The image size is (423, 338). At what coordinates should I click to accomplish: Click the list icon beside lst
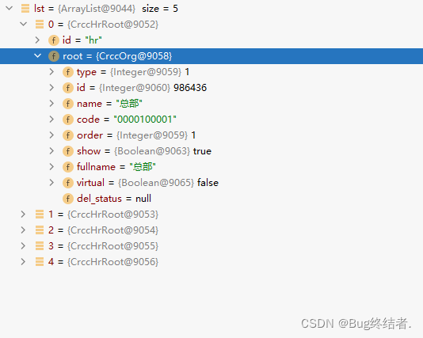25,9
